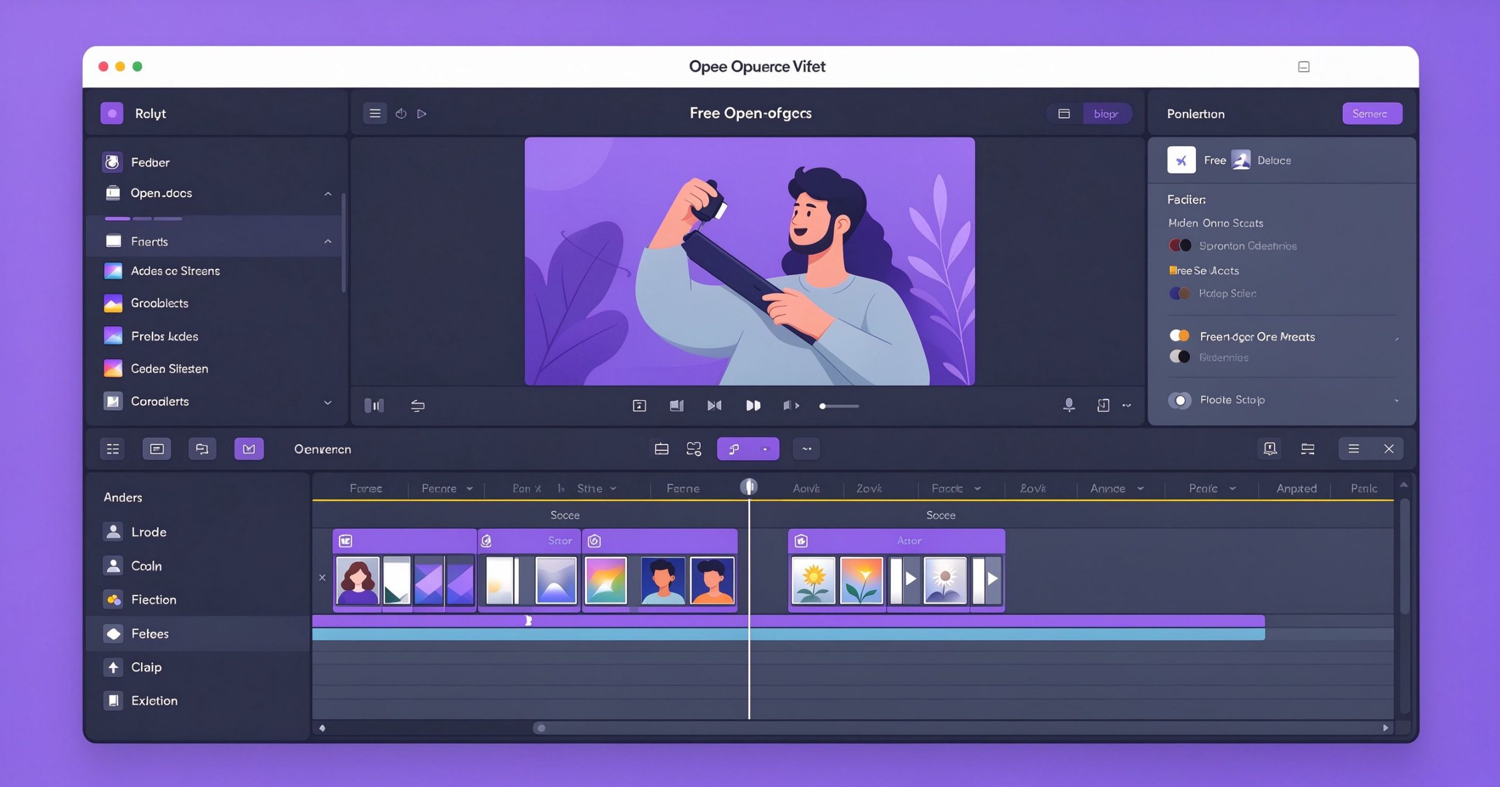This screenshot has width=1500, height=787.
Task: Switch the view toggle to biopr
Action: tap(1106, 114)
